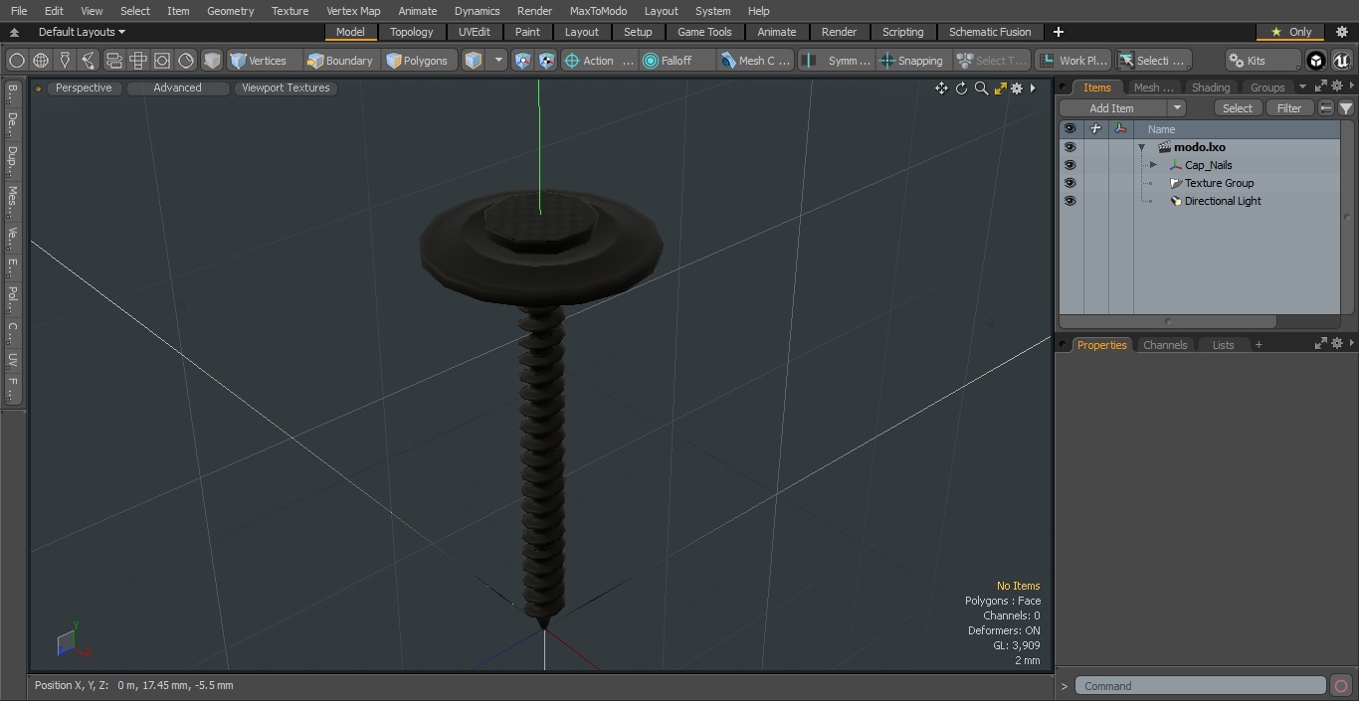Open the Add Item dropdown arrow
This screenshot has width=1359, height=701.
point(1177,108)
